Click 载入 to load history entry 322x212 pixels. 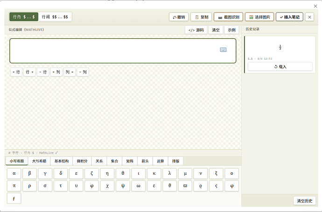pyautogui.click(x=280, y=67)
